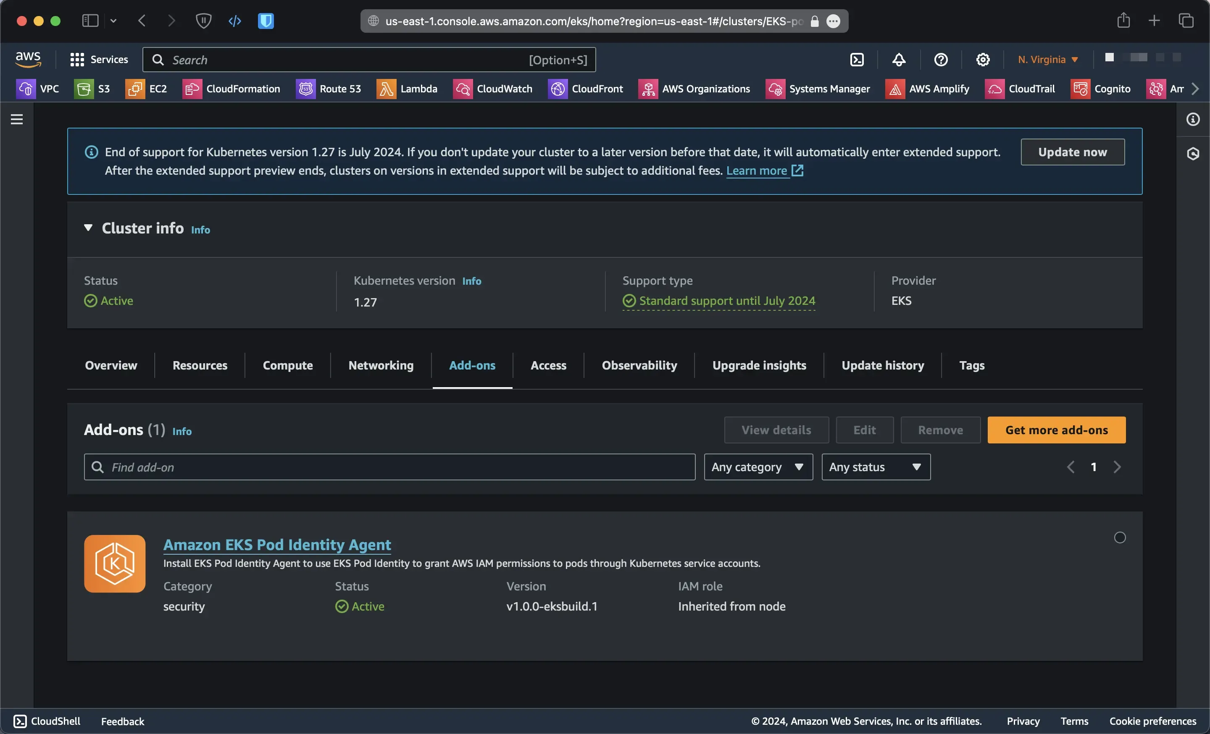Open console settings gear icon
Screen dimensions: 1210x734
(x=983, y=59)
